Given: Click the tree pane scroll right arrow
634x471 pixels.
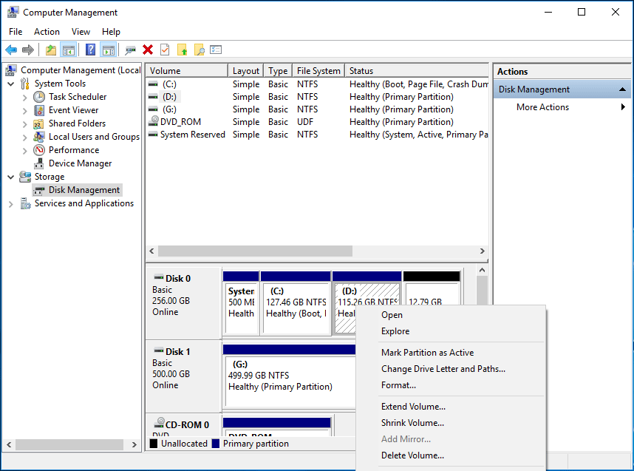Looking at the screenshot, I should click(134, 444).
